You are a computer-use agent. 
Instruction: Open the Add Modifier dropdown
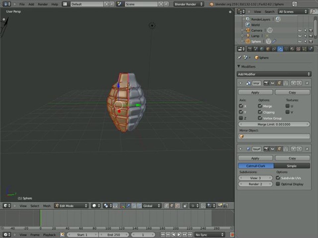click(274, 74)
